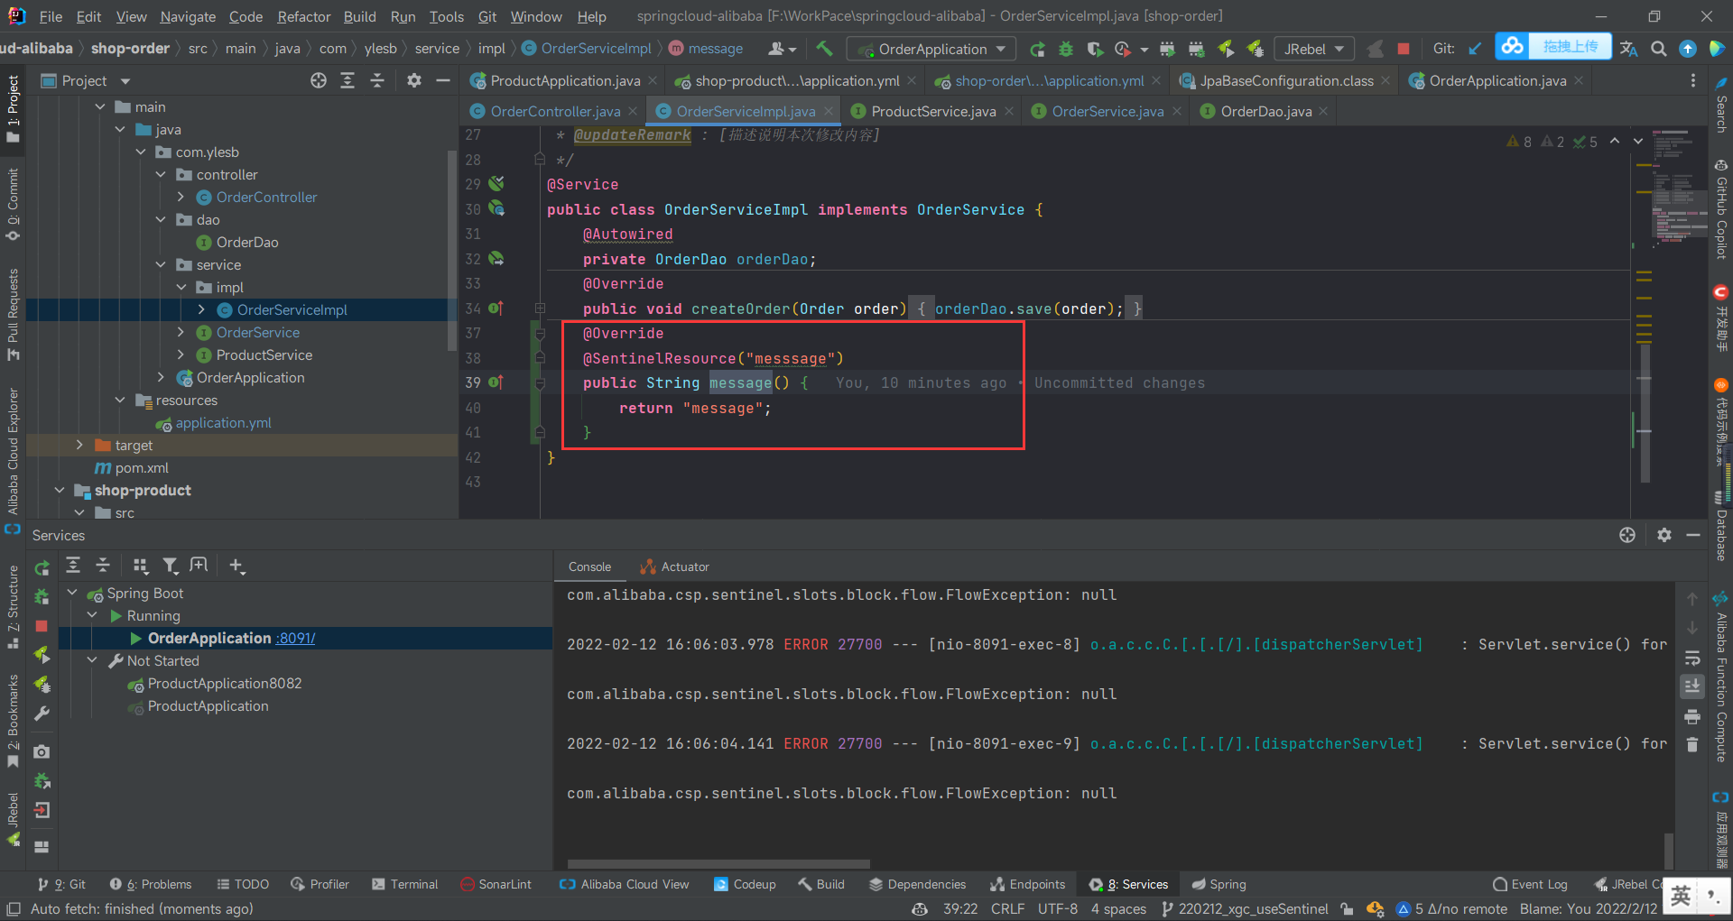1733x921 pixels.
Task: Switch to OrderController.java editor tab
Action: [x=553, y=111]
